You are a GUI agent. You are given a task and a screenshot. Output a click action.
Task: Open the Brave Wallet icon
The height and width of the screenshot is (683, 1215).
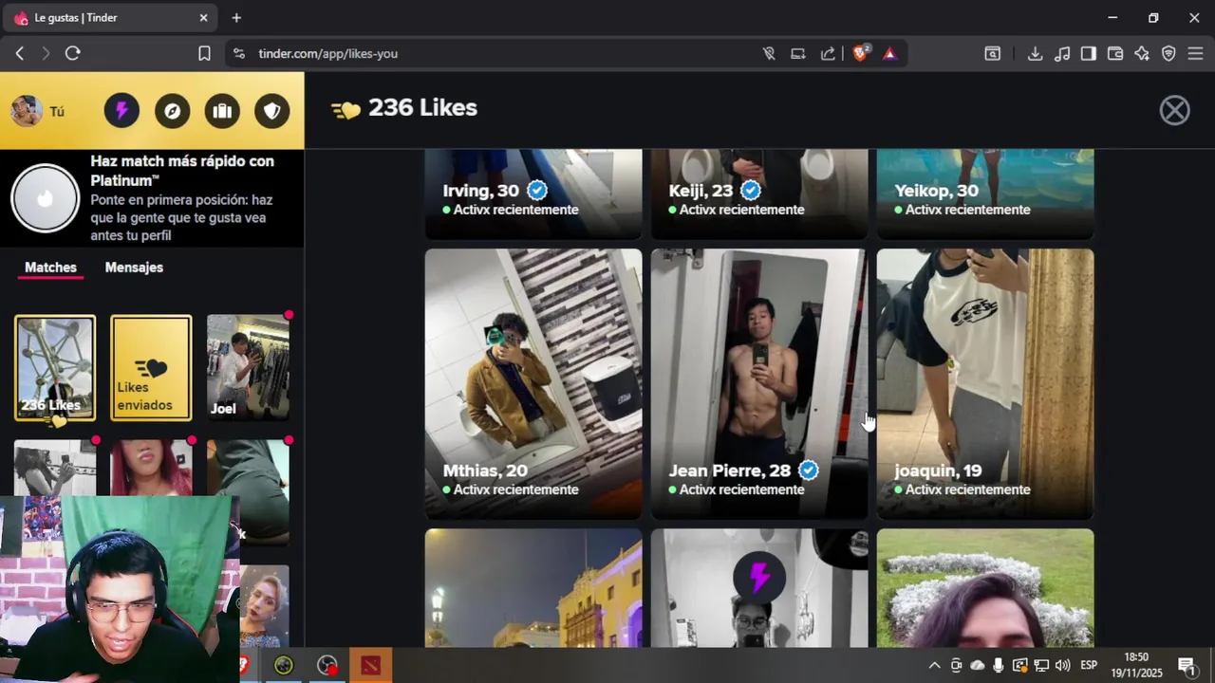(1115, 54)
